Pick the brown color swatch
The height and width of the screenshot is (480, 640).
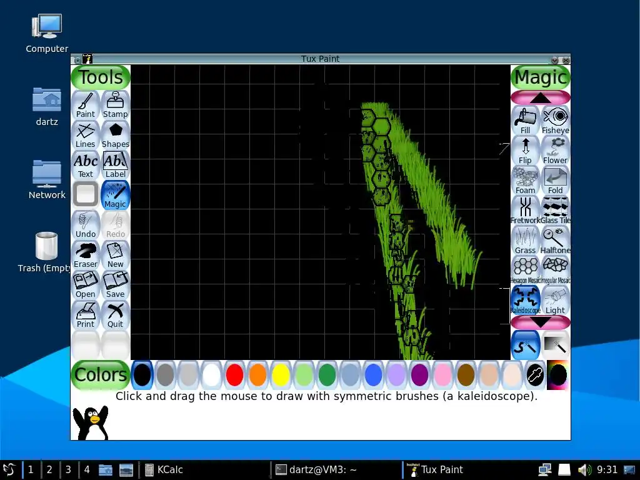(466, 375)
